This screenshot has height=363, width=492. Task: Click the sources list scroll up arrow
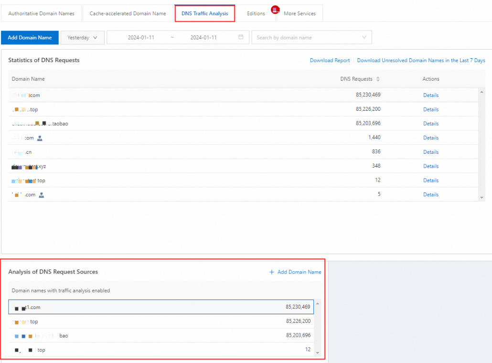318,303
